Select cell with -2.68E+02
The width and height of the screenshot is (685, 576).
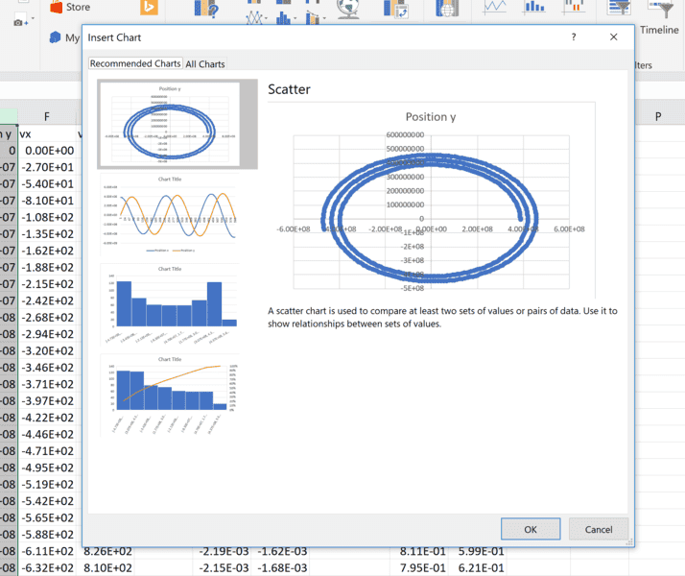click(47, 318)
